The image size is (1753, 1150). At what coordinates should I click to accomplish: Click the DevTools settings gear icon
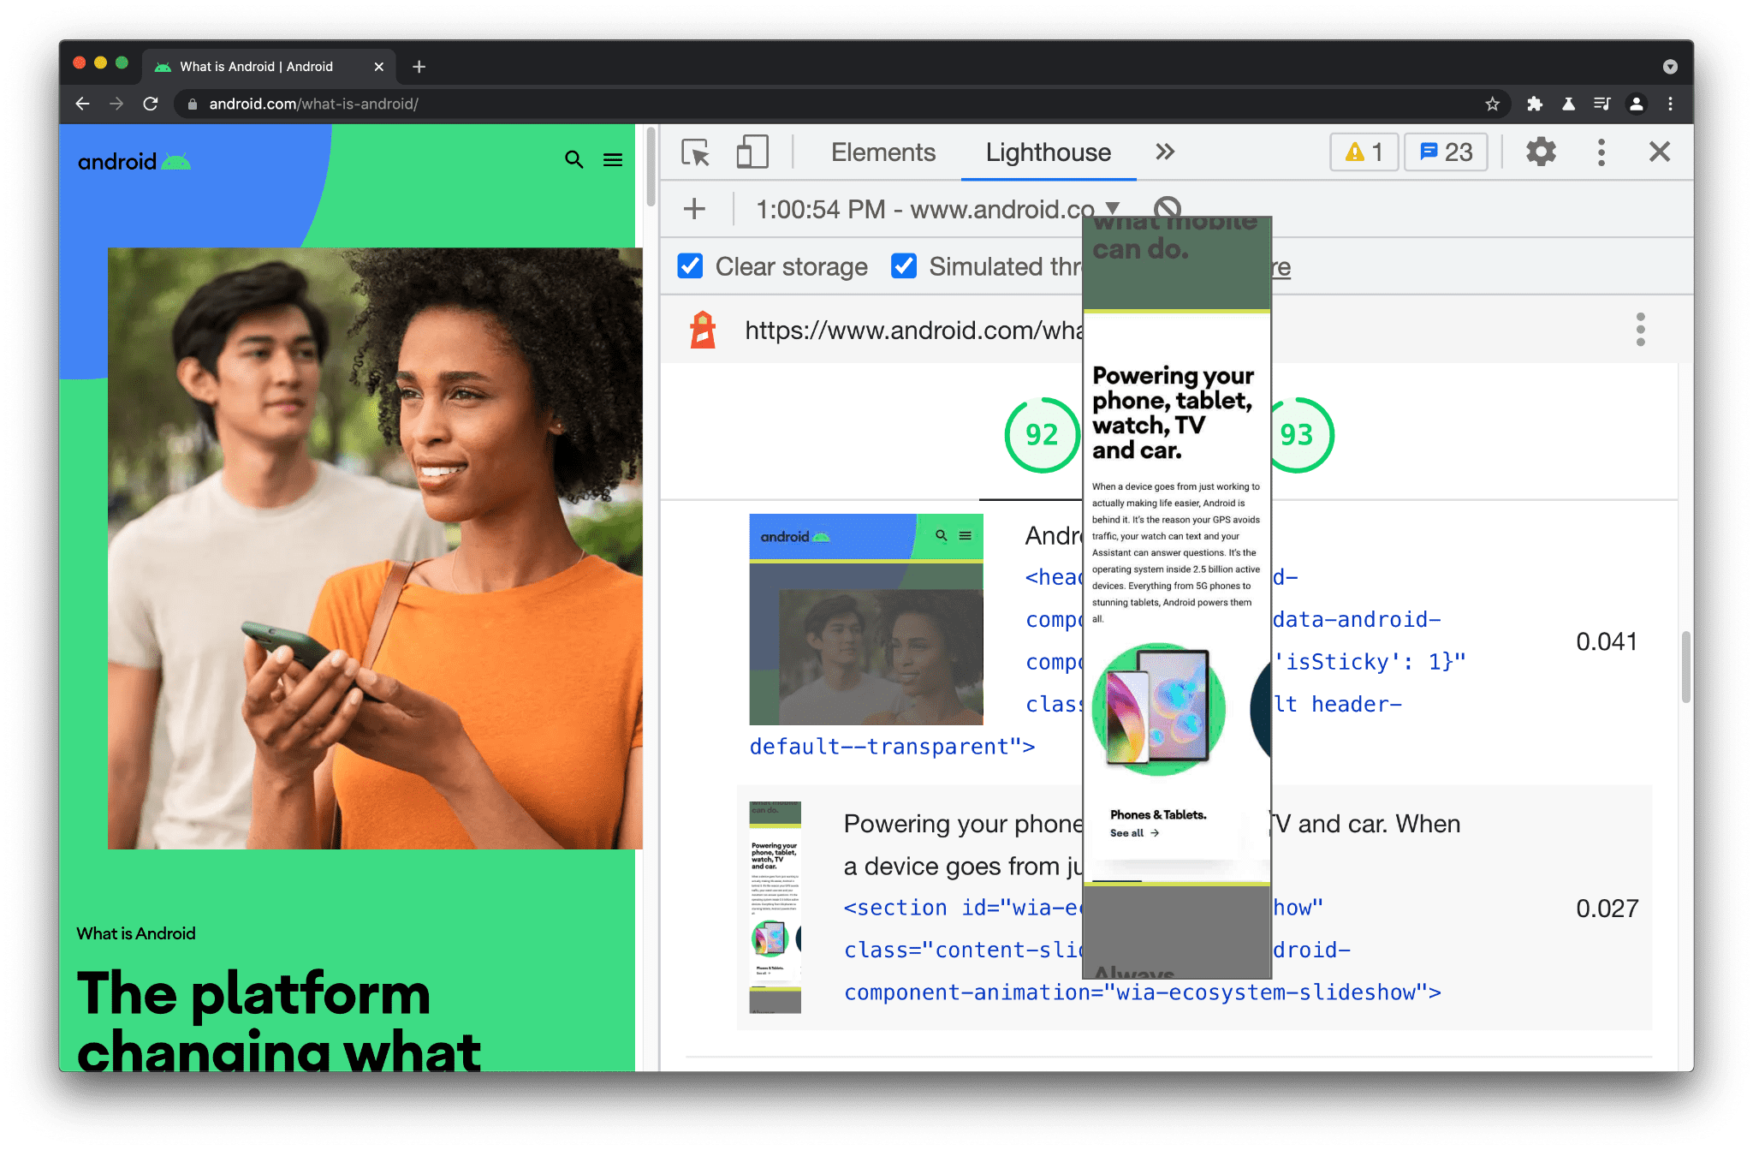[x=1539, y=152]
